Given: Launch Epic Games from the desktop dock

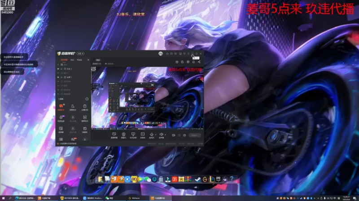Looking at the screenshot, I should point(218,180).
